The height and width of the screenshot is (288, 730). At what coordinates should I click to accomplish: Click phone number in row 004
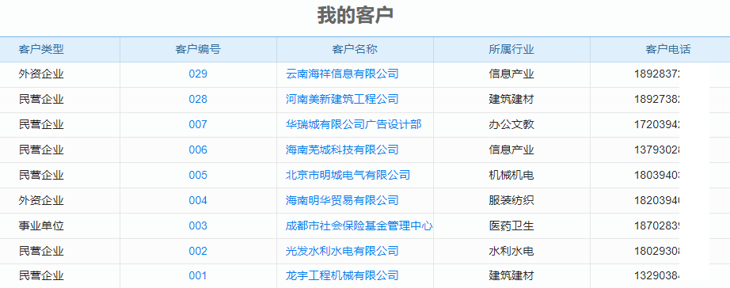click(x=657, y=200)
